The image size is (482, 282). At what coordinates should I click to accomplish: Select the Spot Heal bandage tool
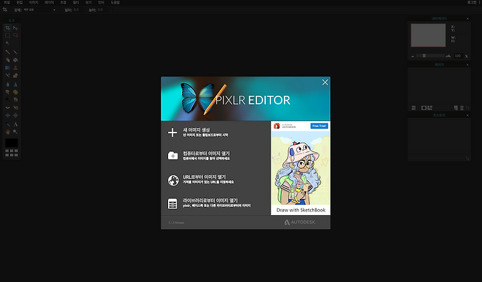click(x=15, y=107)
